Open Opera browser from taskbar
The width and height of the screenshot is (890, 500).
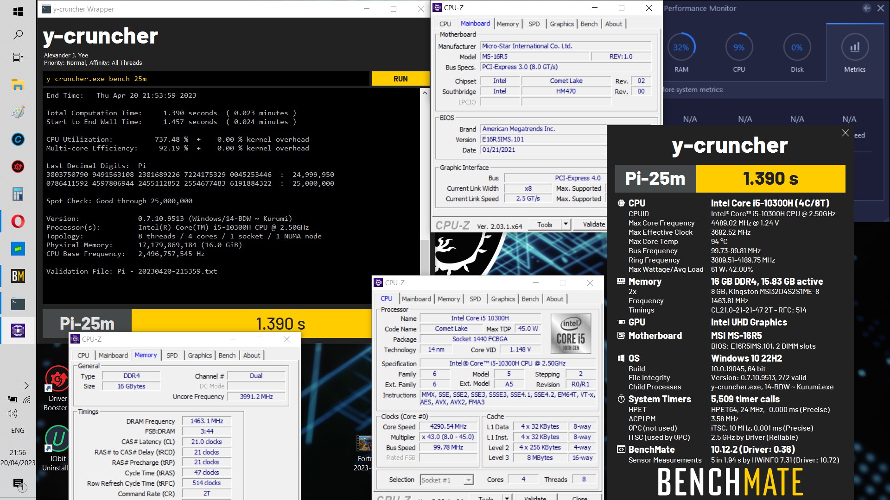(18, 221)
